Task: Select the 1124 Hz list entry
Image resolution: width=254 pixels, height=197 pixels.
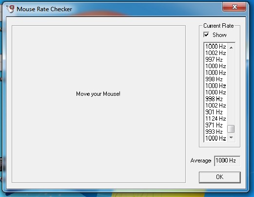Action: [215, 119]
